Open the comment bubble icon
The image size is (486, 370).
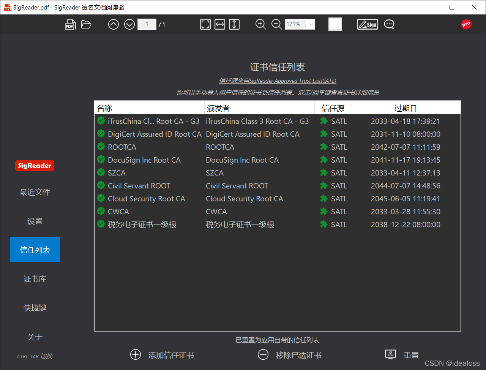pyautogui.click(x=389, y=24)
